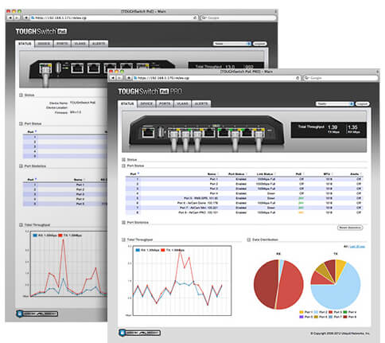Open the ALERTS tab in PRO window
The width and height of the screenshot is (385, 343).
(x=201, y=103)
